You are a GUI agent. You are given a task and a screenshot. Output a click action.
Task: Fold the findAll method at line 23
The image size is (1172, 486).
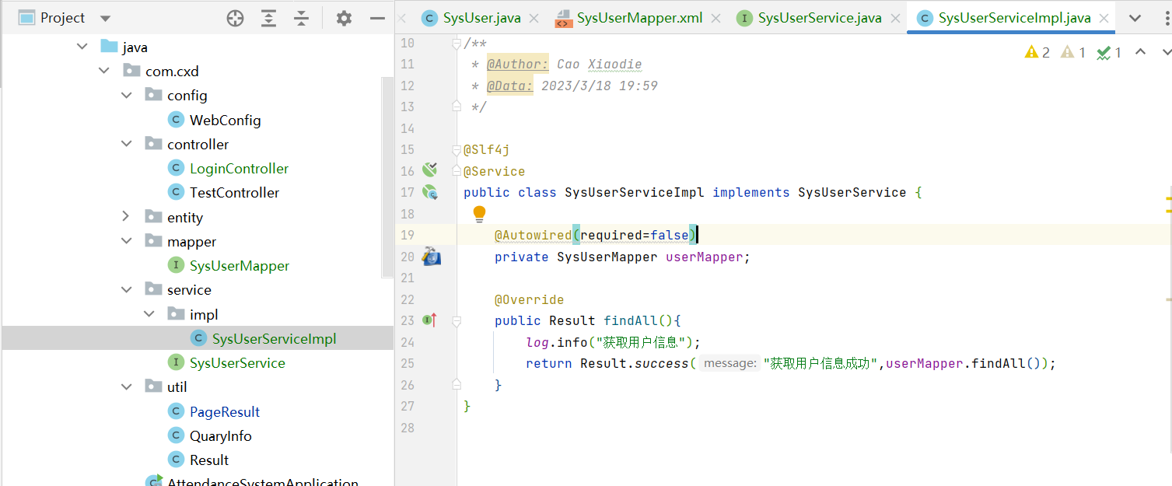[457, 320]
